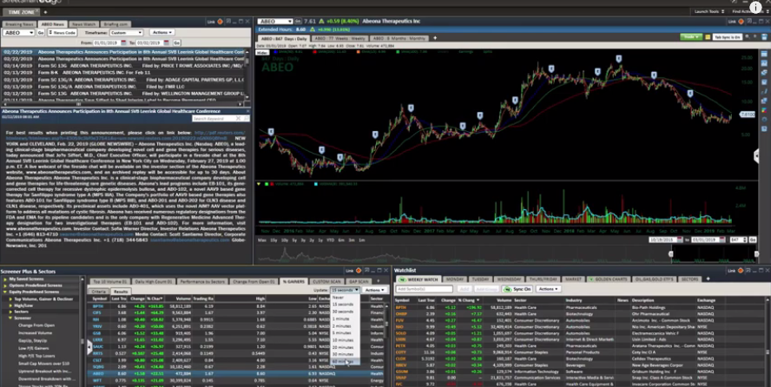The image size is (771, 387).
Task: Click Go beside news date range
Action: [x=176, y=43]
